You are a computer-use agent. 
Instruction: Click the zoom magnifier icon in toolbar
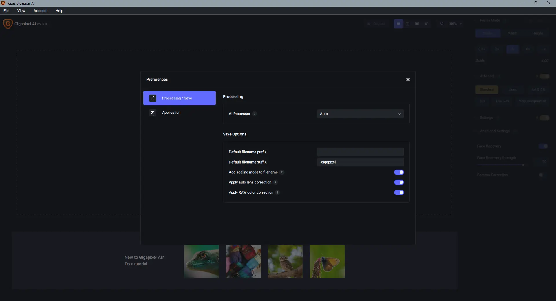[442, 24]
